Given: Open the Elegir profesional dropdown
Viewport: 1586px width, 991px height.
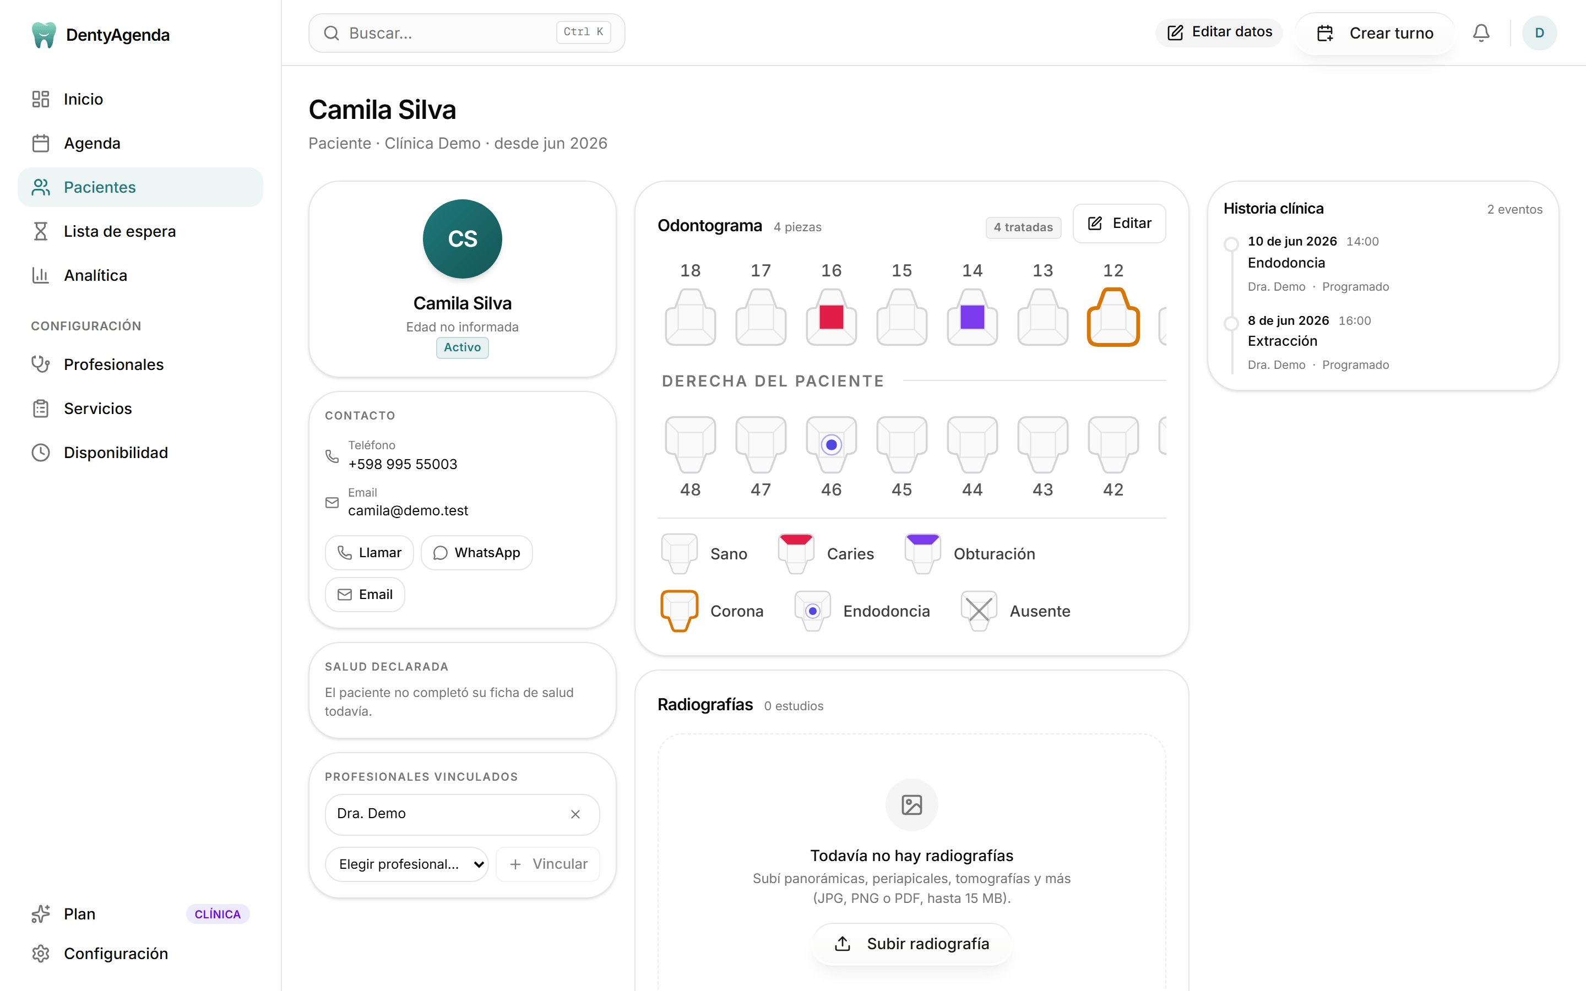Looking at the screenshot, I should [x=406, y=864].
